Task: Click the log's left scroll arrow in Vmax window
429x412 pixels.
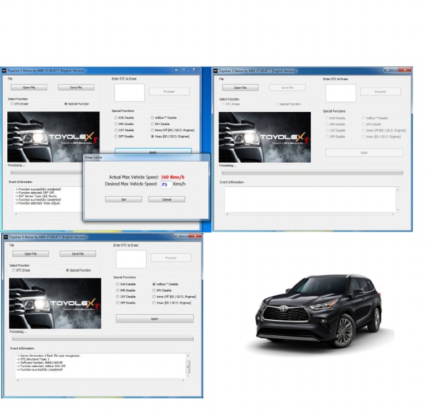Action: pos(16,214)
